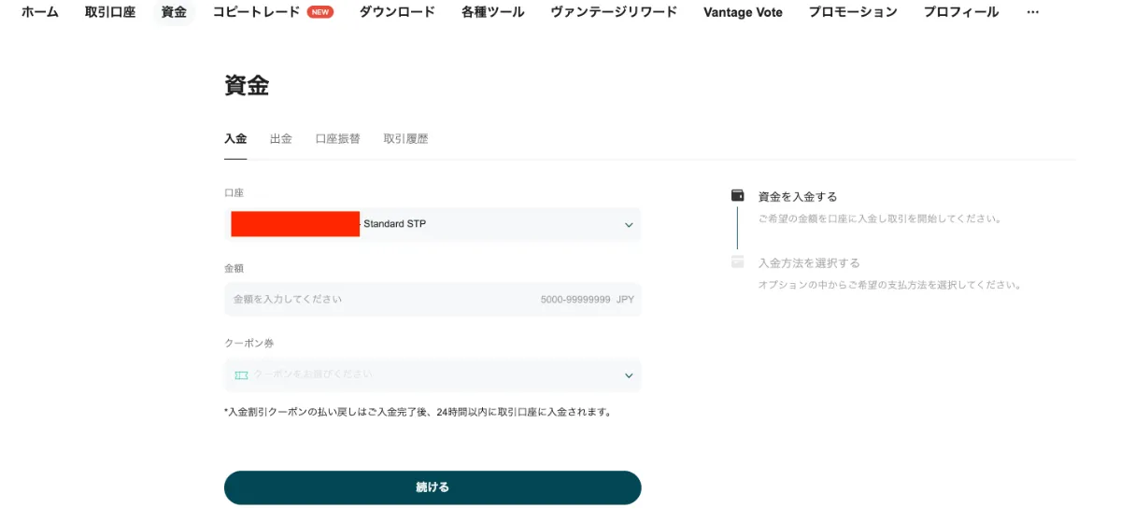The height and width of the screenshot is (522, 1121).
Task: Switch to the 入金 tab
Action: (x=235, y=138)
